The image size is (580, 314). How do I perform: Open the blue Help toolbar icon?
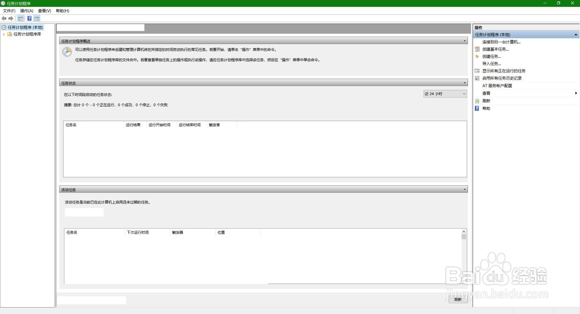pos(29,18)
